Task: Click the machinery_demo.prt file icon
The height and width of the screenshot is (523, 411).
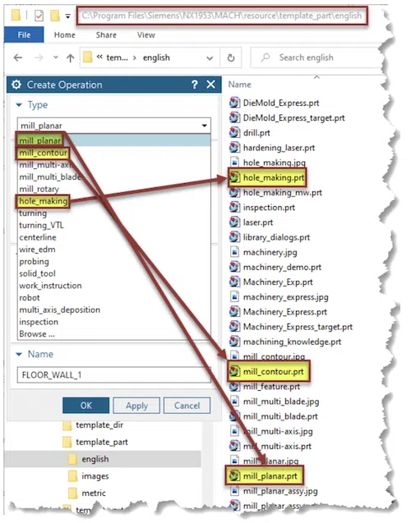Action: [x=234, y=267]
